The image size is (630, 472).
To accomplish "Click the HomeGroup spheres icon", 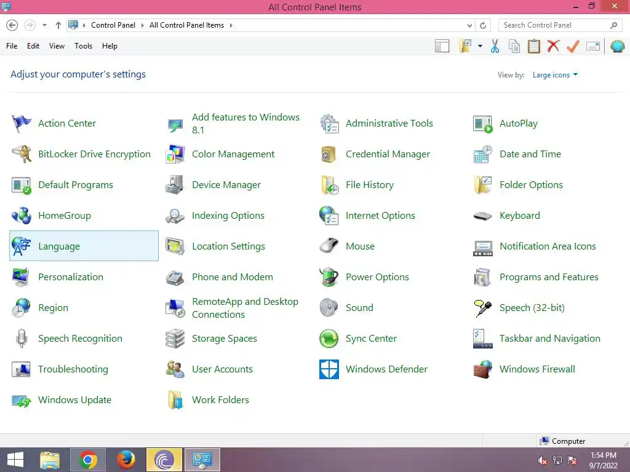I will click(22, 216).
